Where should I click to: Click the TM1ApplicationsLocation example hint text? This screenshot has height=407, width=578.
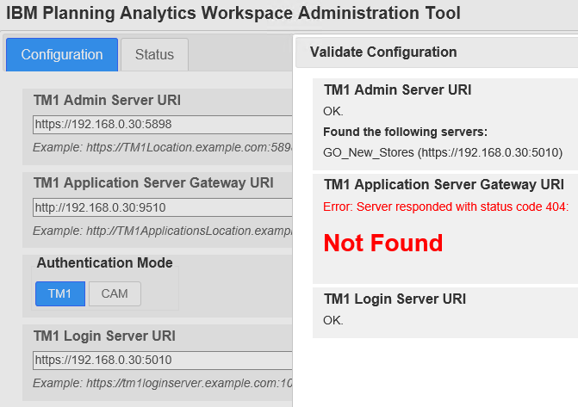(163, 231)
